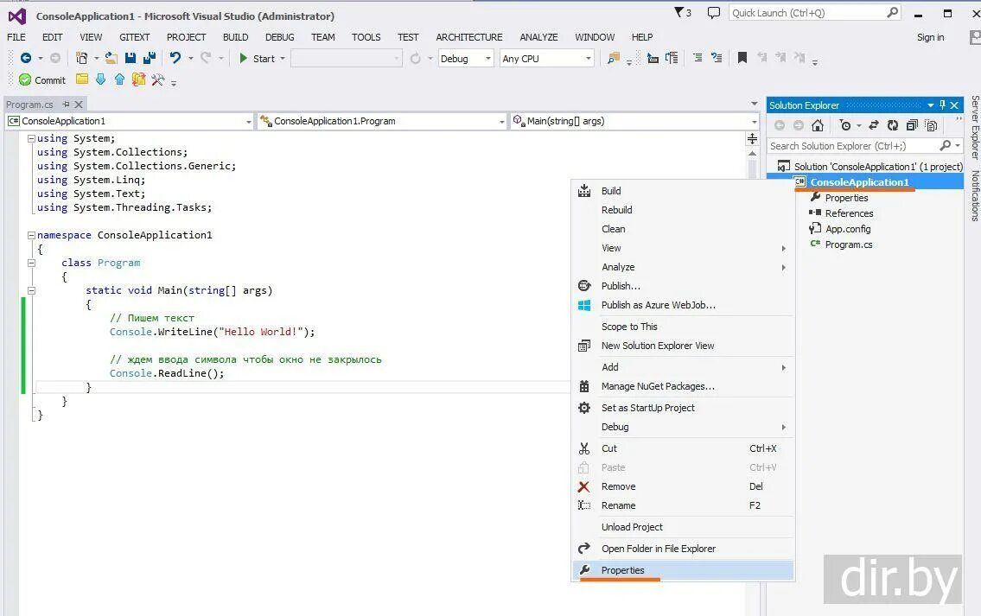Image resolution: width=981 pixels, height=616 pixels.
Task: Click the Pending Changes Filter clock icon
Action: (x=845, y=125)
